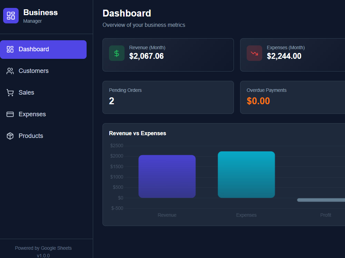Click the Products box icon
Image resolution: width=345 pixels, height=258 pixels.
pos(10,136)
